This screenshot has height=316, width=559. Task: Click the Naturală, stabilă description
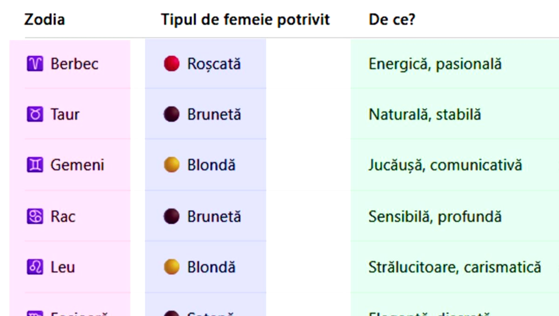425,115
